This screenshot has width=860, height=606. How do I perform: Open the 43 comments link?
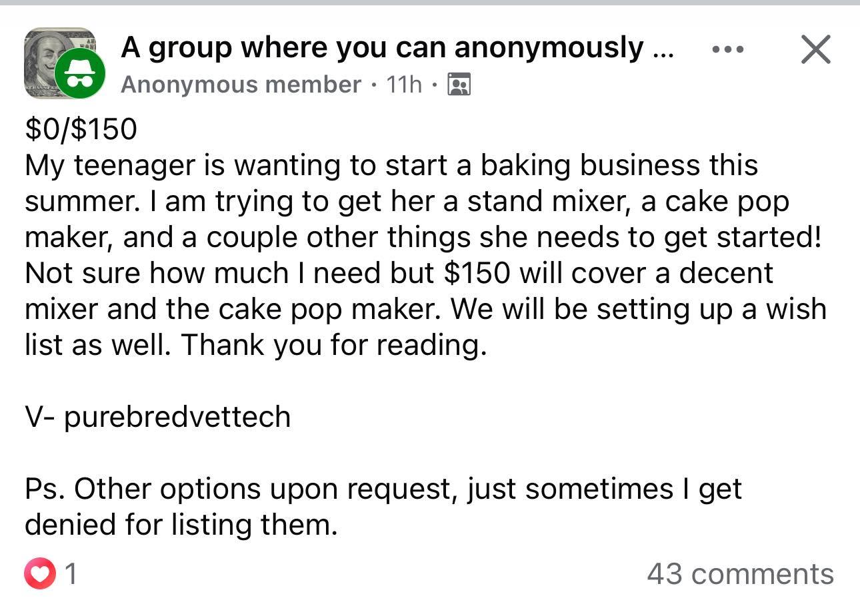pos(740,573)
